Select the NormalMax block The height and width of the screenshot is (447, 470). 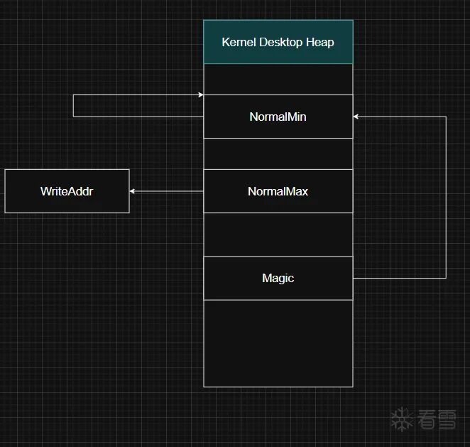pos(278,191)
